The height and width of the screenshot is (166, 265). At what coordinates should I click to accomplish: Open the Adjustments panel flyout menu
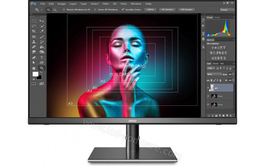point(234,40)
